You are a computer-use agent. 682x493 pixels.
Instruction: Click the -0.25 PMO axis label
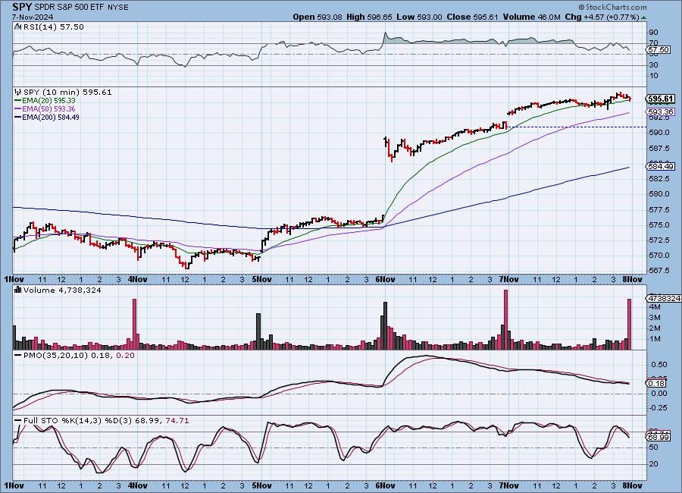[x=658, y=407]
